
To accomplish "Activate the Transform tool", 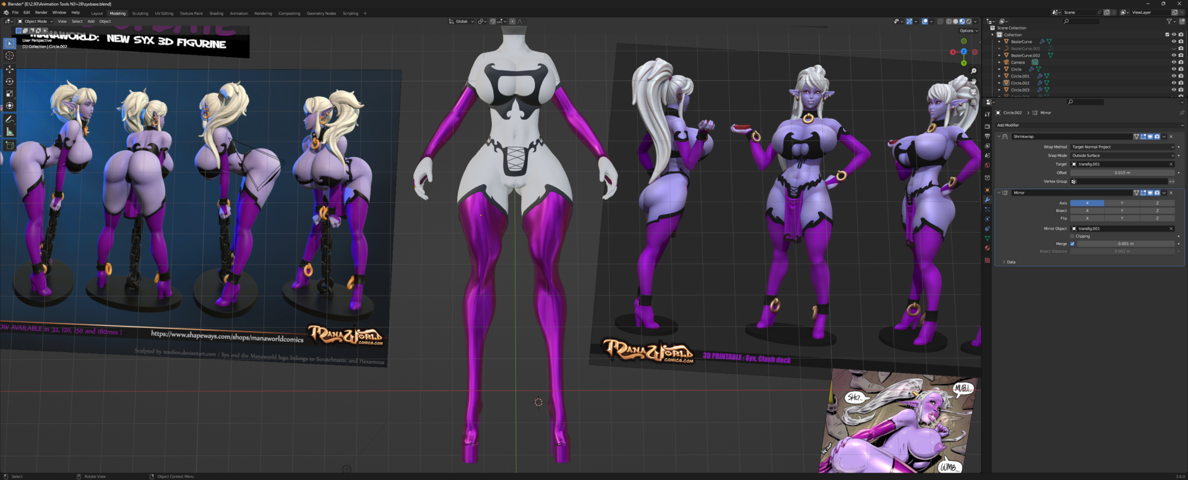I will click(9, 106).
